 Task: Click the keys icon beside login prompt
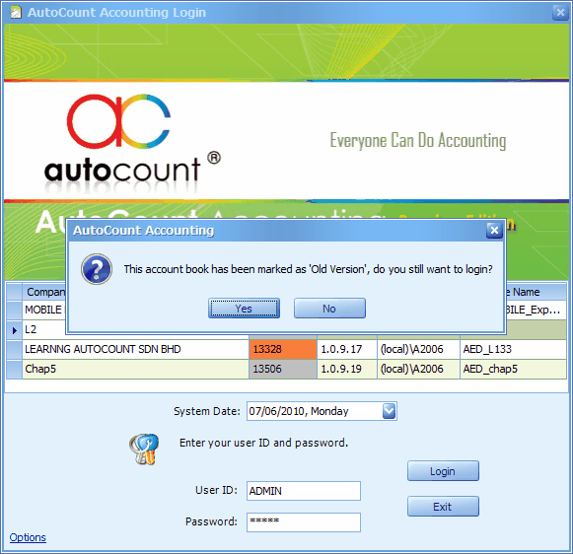click(x=144, y=449)
